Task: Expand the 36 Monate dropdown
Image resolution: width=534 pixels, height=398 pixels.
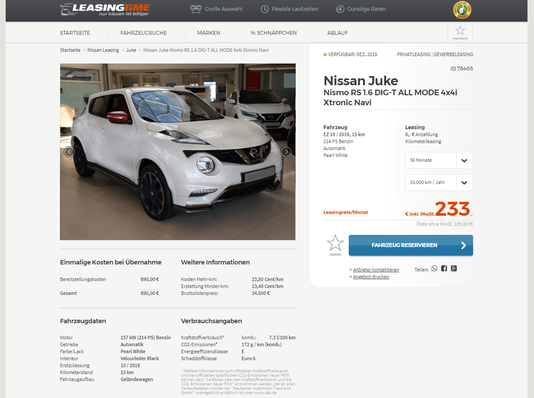Action: [x=439, y=160]
